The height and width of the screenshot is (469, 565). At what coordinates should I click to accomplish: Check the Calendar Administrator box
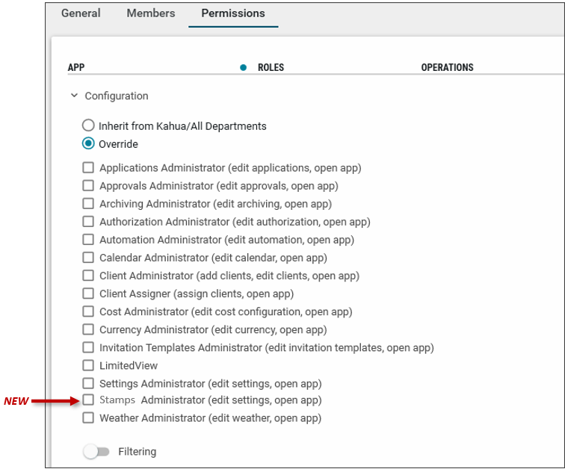(88, 258)
